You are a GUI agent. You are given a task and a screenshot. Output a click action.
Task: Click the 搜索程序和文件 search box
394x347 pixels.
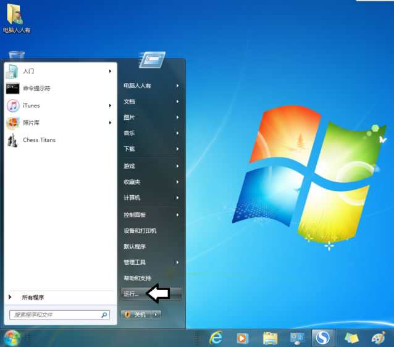pos(59,315)
